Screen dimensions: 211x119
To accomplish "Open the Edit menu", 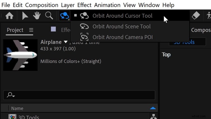I will click(x=18, y=5).
